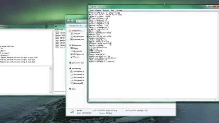The image size is (219, 123).
Task: Click the server filename in details pane
Action: click(79, 111)
